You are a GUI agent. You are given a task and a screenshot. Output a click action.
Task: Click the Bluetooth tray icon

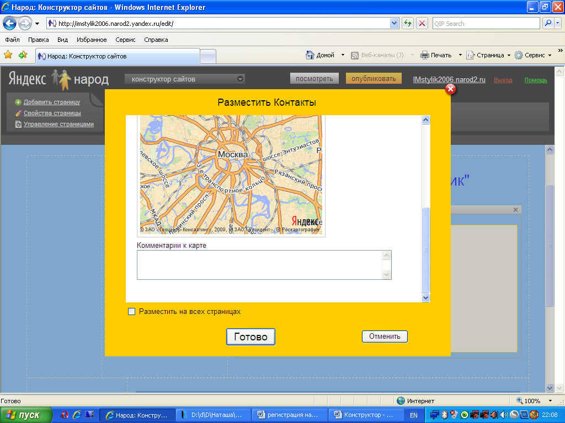[x=445, y=415]
